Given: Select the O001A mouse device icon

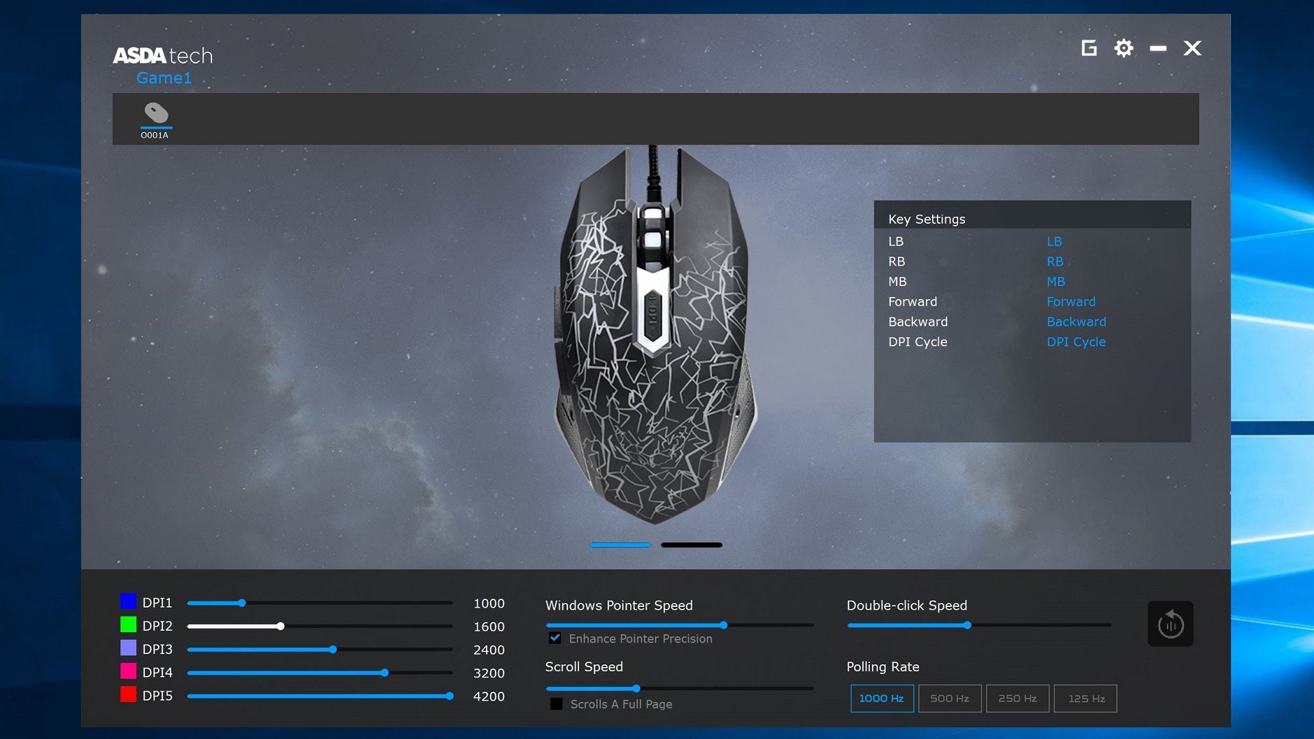Looking at the screenshot, I should coord(155,116).
